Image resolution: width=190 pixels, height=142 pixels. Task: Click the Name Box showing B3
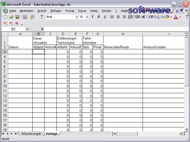click(13, 29)
